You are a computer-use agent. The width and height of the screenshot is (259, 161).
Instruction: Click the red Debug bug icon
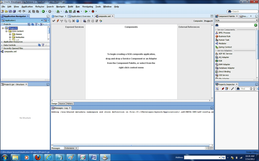coord(93,11)
